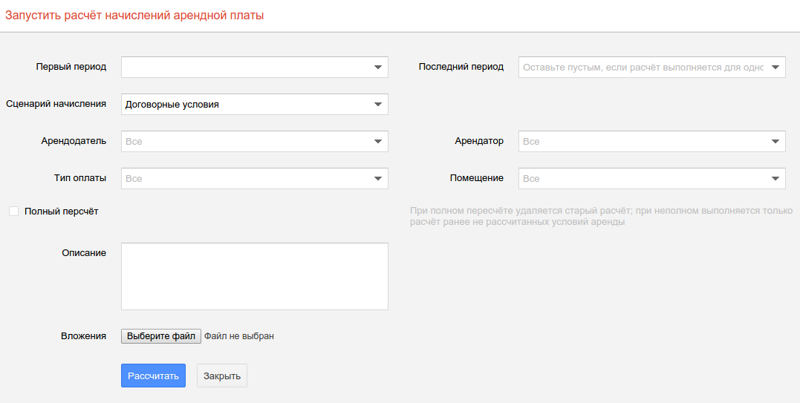Screen dimensions: 800x403
Task: Focus the empty Первый период field
Action: coord(245,68)
